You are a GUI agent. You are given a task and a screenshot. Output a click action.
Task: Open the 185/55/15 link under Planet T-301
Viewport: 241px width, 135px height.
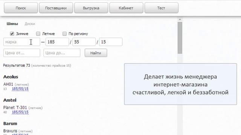click(20, 112)
